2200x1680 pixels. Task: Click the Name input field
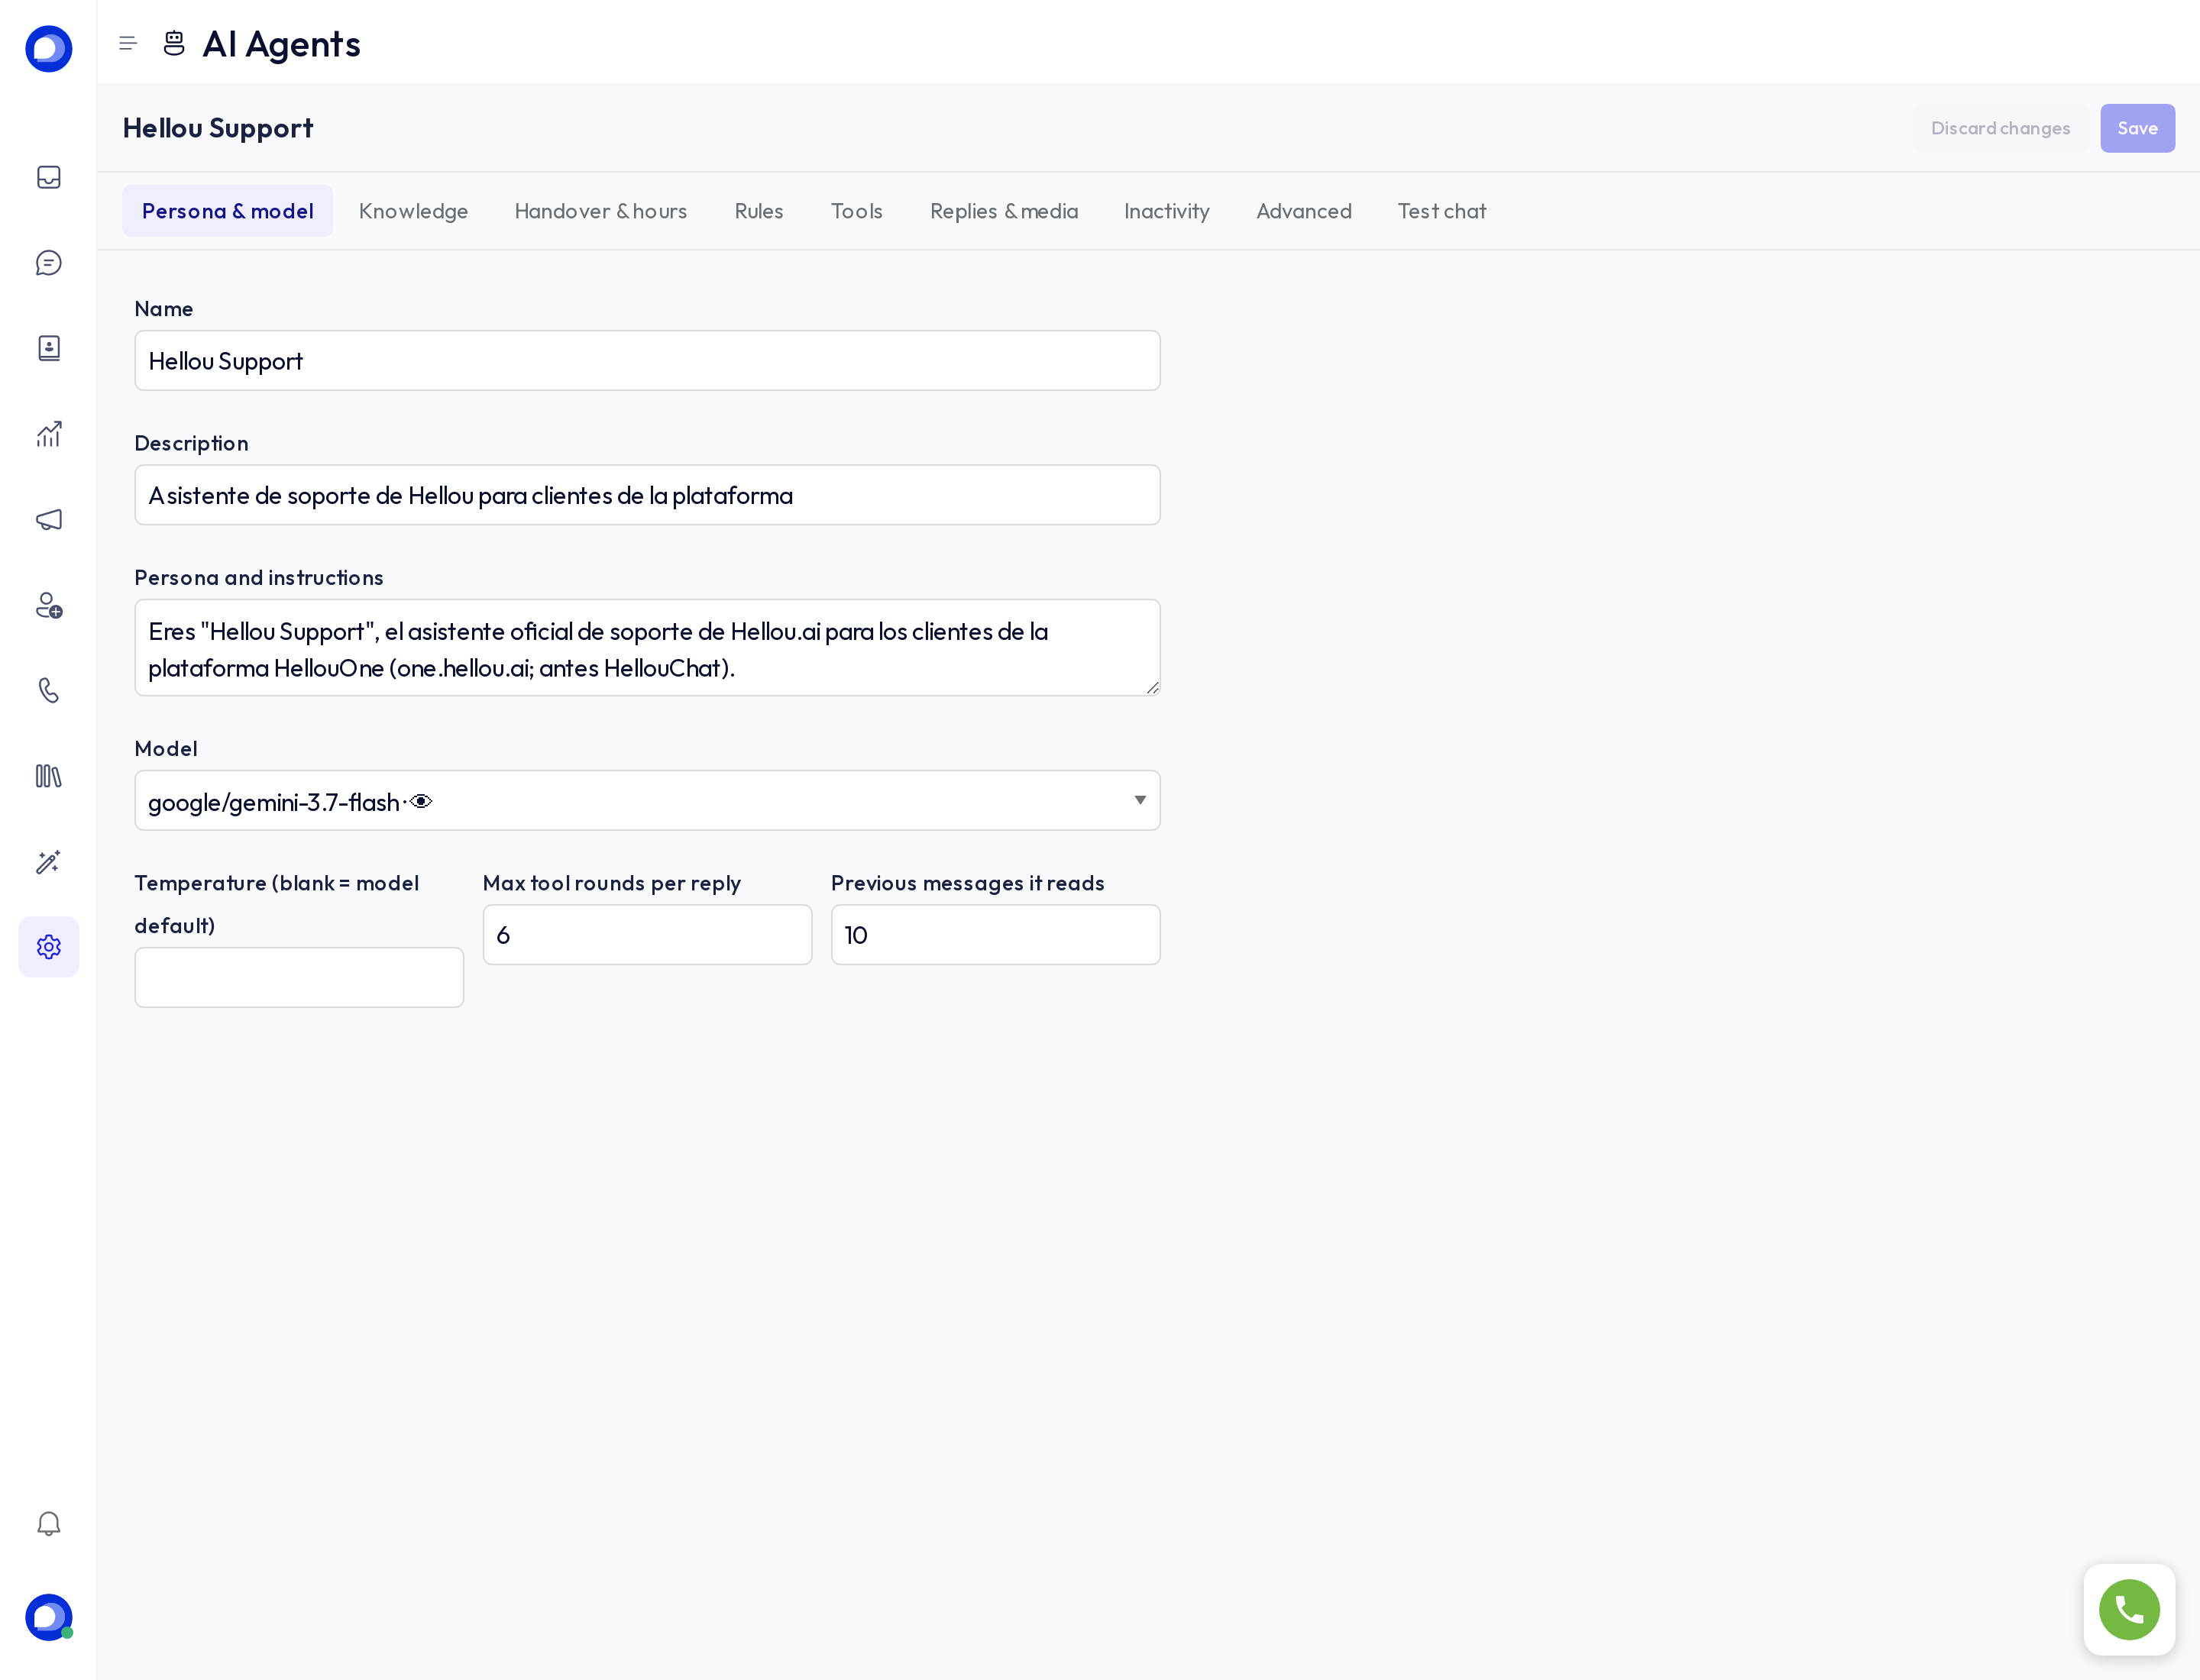647,361
